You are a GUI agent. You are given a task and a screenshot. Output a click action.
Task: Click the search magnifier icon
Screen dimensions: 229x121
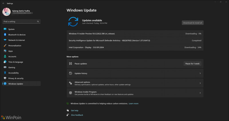tap(38, 22)
